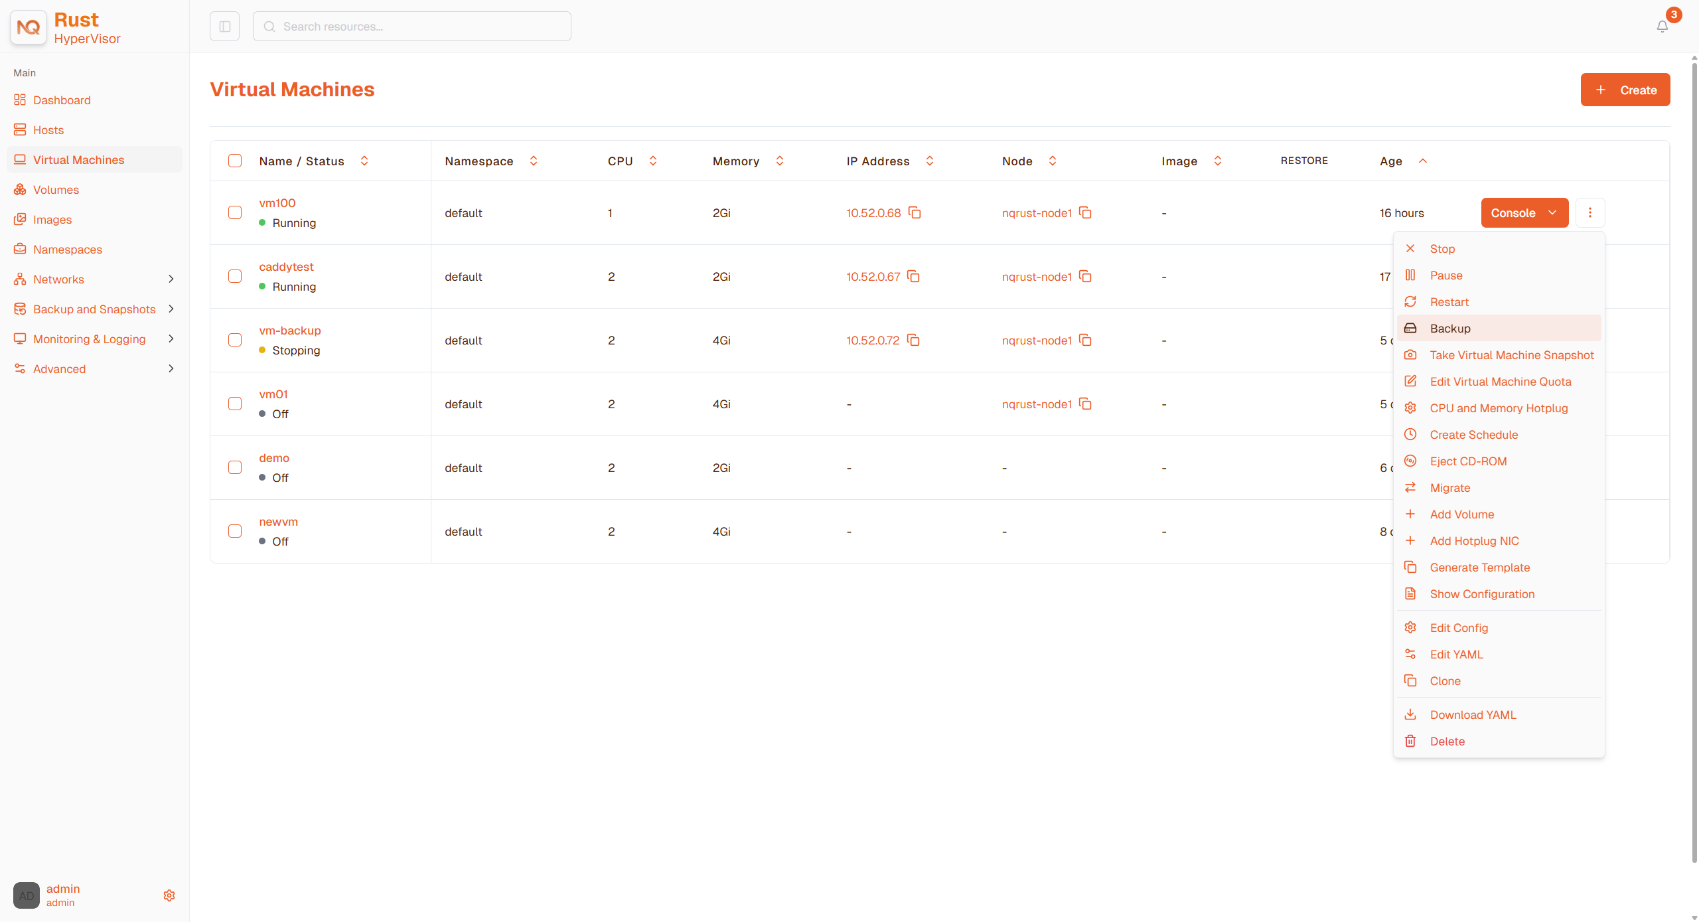The width and height of the screenshot is (1699, 922).
Task: Select Virtual Machines in sidebar
Action: pyautogui.click(x=94, y=160)
